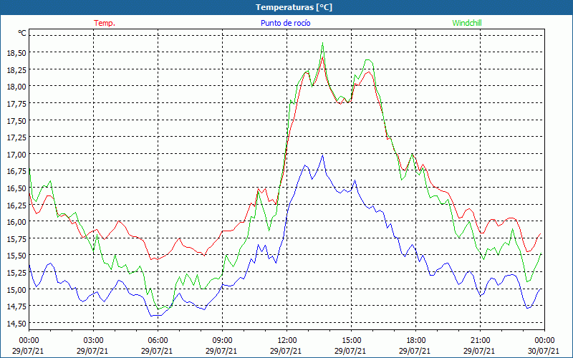Image resolution: width=573 pixels, height=358 pixels.
Task: Click the Temperaturas [°C] chart title
Action: click(294, 7)
